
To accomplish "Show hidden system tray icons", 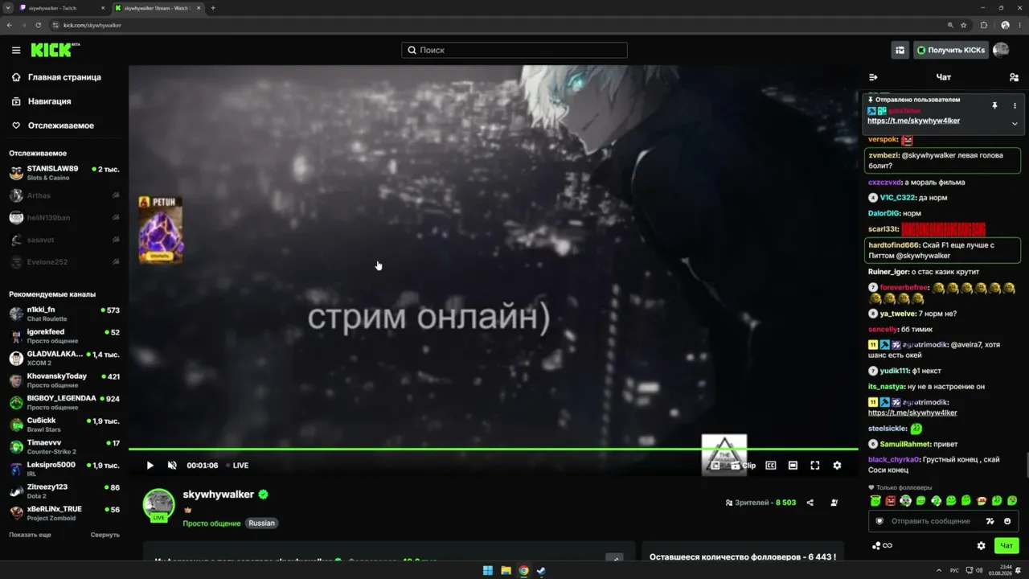I will click(939, 570).
